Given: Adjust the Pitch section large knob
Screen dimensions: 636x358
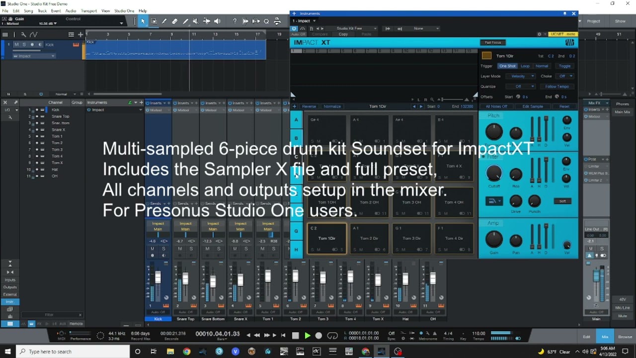Looking at the screenshot, I should point(493,132).
